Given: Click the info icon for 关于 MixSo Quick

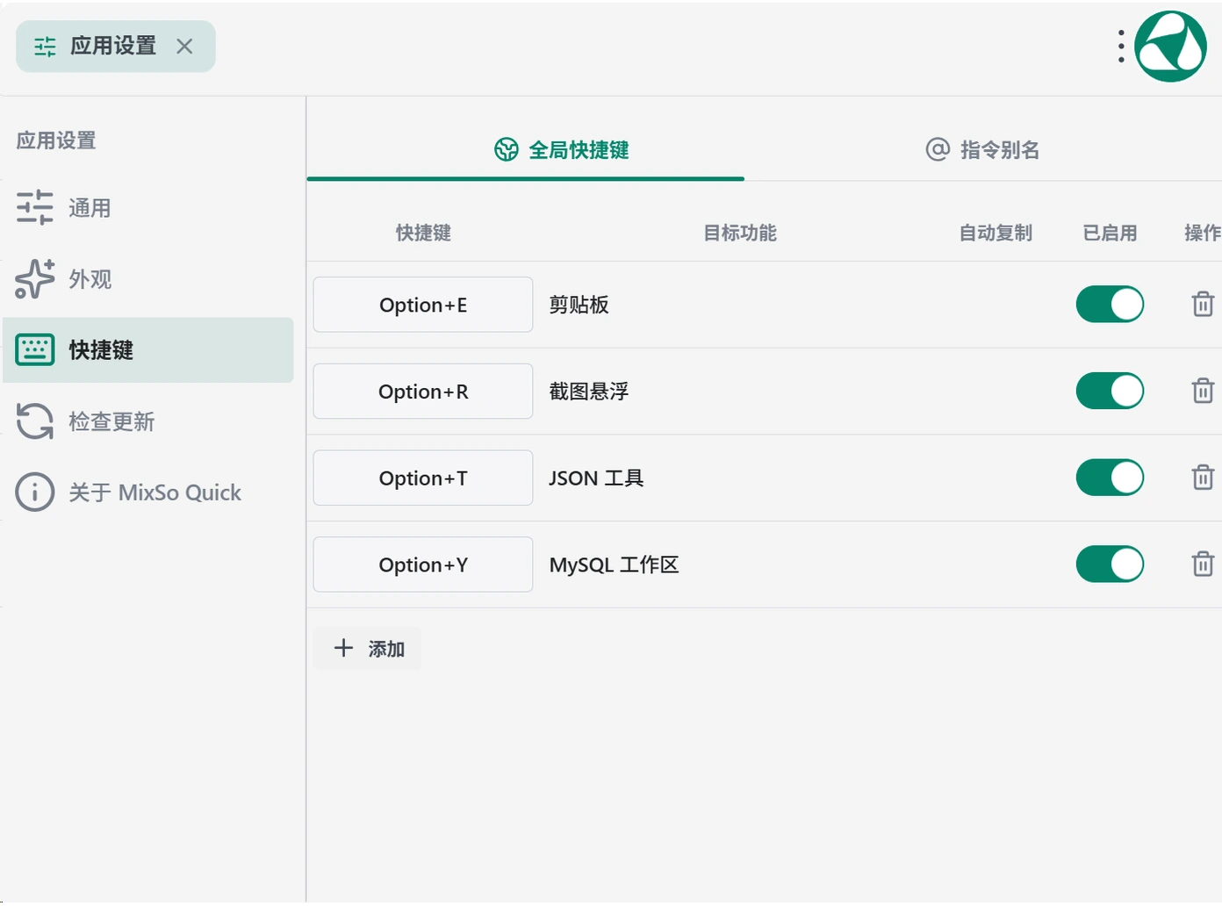Looking at the screenshot, I should pos(35,493).
